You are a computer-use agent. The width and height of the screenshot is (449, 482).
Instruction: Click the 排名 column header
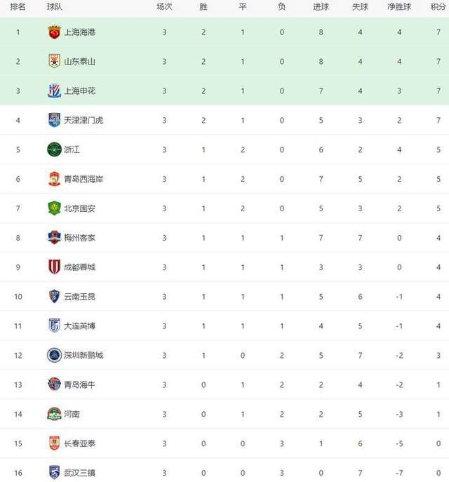tap(18, 6)
